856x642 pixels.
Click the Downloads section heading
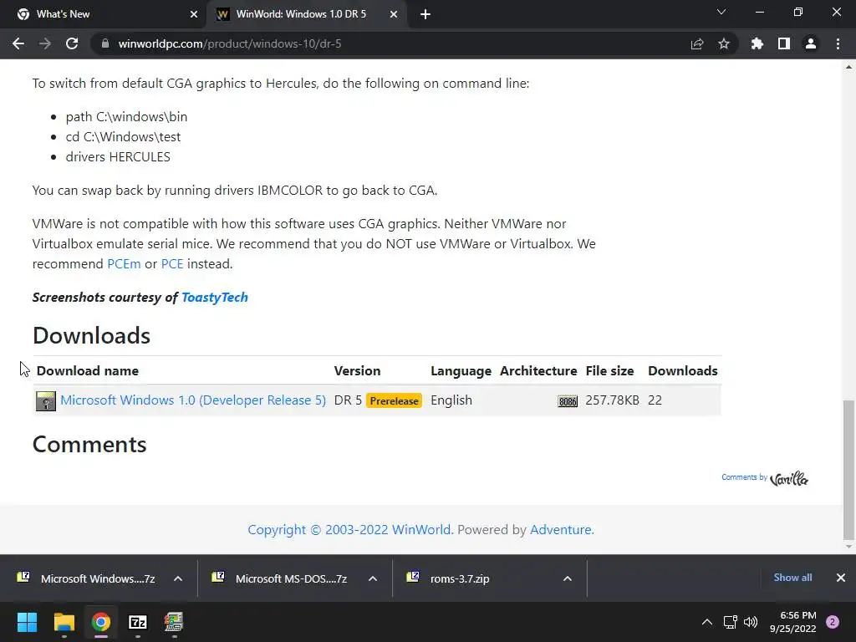[x=91, y=335]
